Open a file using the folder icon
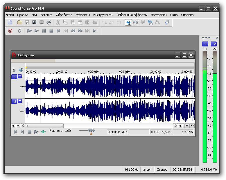The image size is (226, 180). click(x=20, y=22)
